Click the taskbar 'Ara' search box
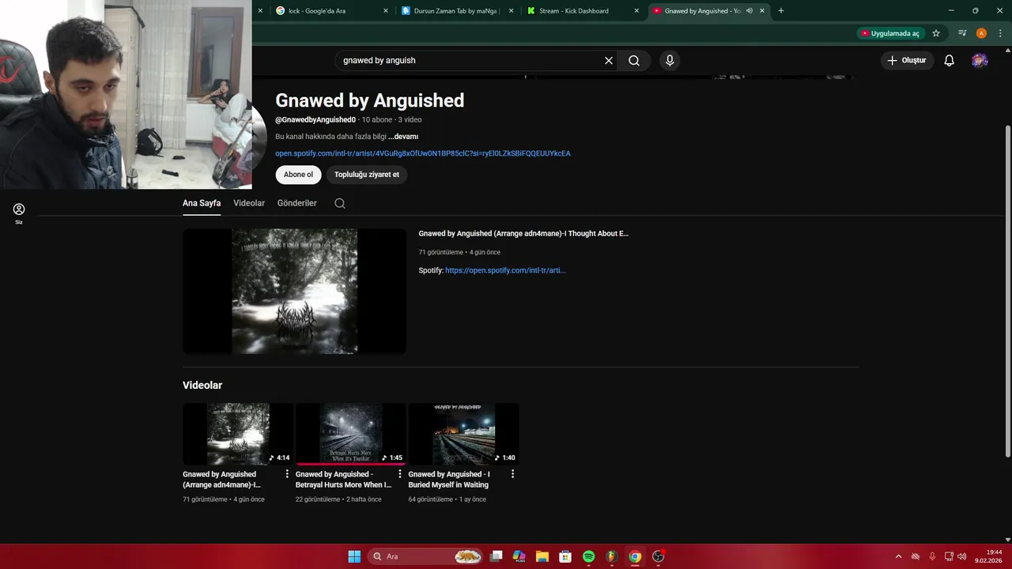Screen dimensions: 1012x569 (426, 556)
